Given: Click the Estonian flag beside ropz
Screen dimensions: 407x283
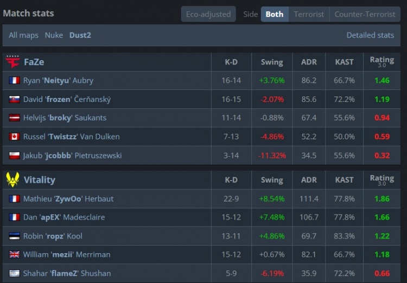Looking at the screenshot, I should [14, 236].
